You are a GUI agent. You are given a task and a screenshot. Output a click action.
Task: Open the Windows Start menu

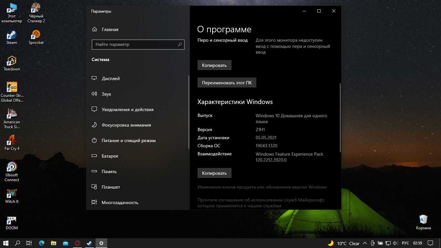coord(6,243)
